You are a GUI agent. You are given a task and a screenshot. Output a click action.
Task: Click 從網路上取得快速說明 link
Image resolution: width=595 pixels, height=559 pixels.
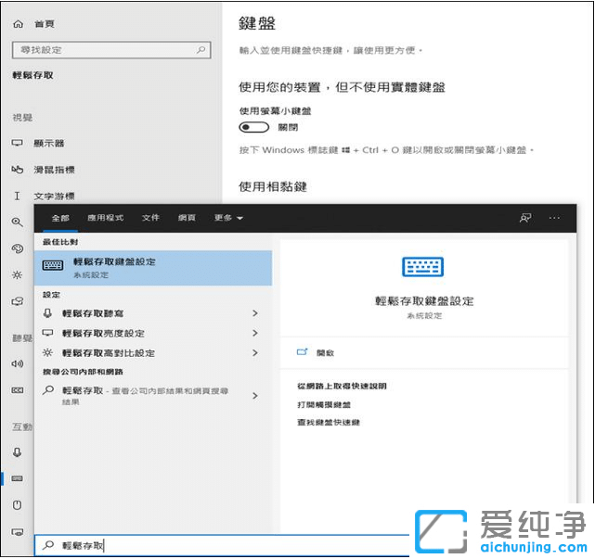pos(342,386)
